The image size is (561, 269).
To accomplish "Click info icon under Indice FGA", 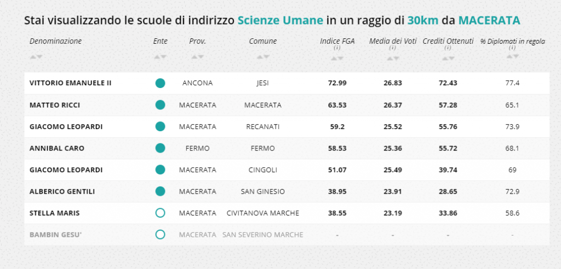I will pyautogui.click(x=337, y=48).
